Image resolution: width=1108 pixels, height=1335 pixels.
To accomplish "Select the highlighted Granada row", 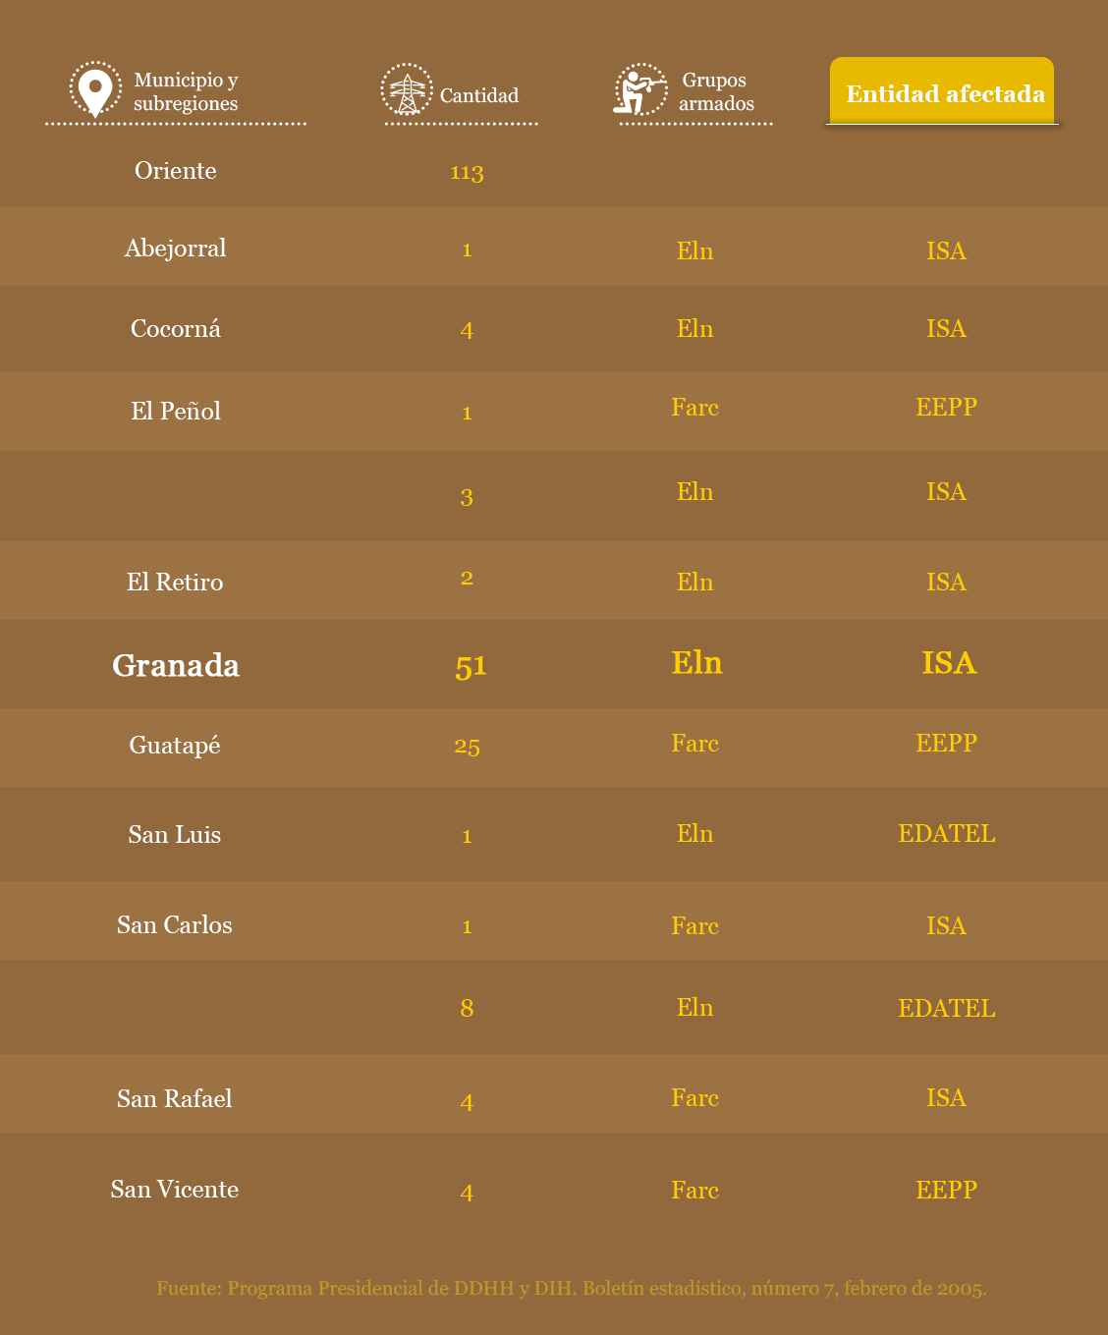I will pyautogui.click(x=176, y=665).
